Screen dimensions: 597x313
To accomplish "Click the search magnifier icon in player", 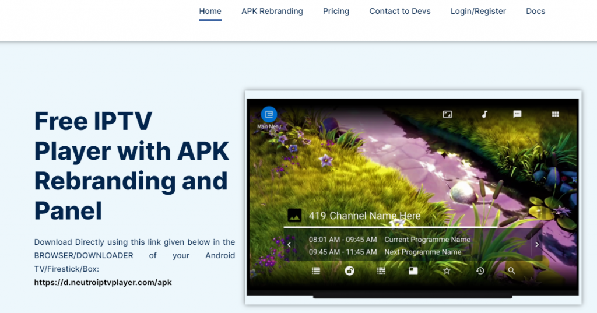I will coord(511,270).
